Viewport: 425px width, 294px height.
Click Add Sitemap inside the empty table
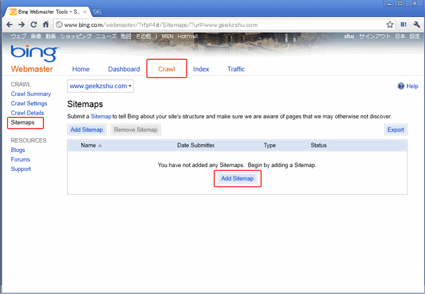[x=237, y=178]
